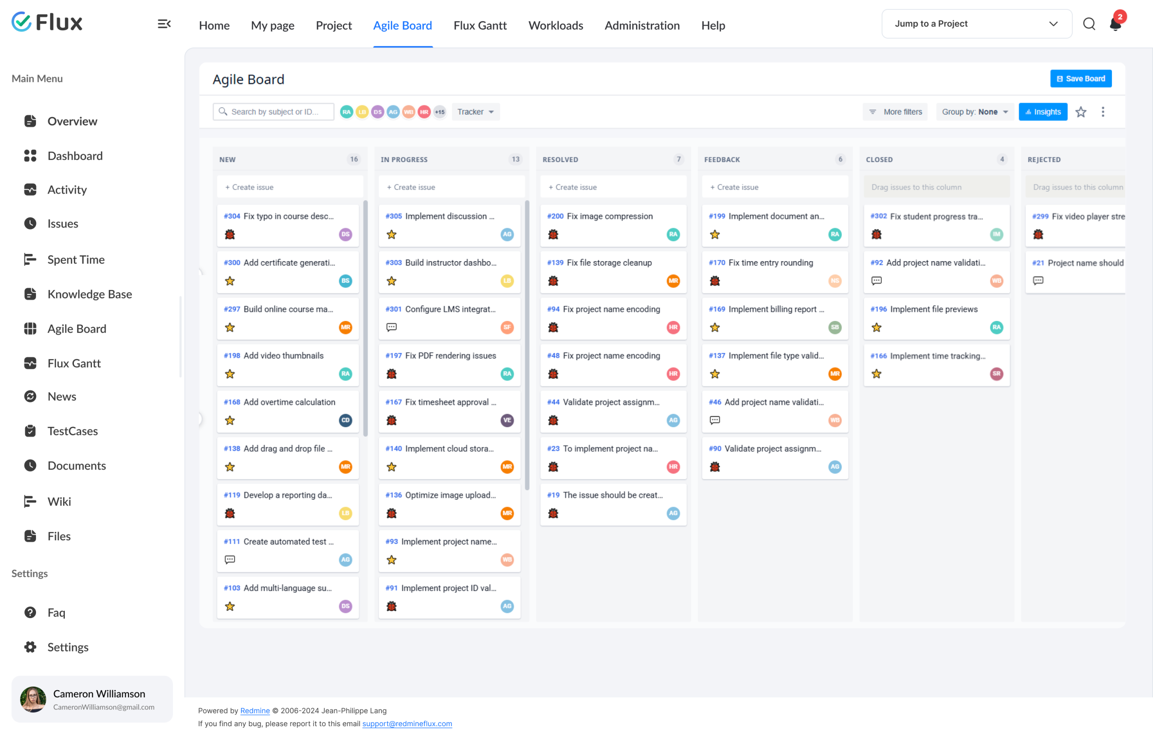The height and width of the screenshot is (737, 1153).
Task: Click the NEW column scrollbar
Action: [365, 318]
